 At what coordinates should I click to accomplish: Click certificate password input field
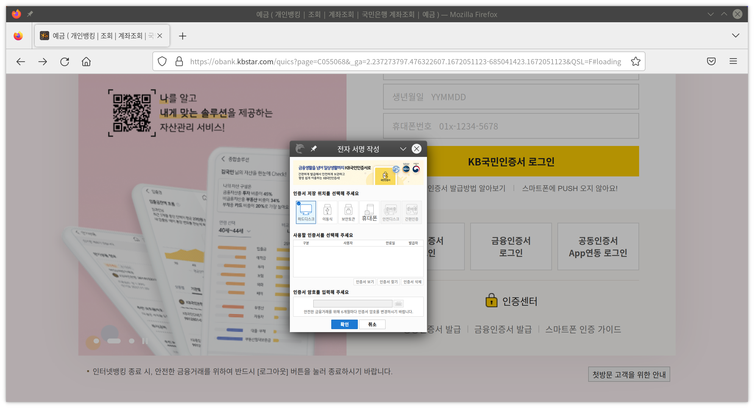(x=353, y=303)
